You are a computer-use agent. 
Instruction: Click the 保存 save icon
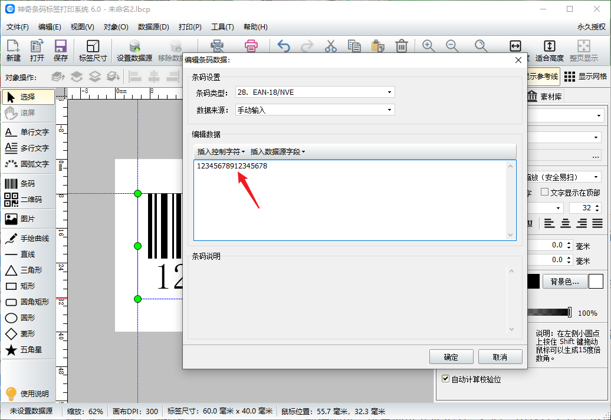[60, 51]
